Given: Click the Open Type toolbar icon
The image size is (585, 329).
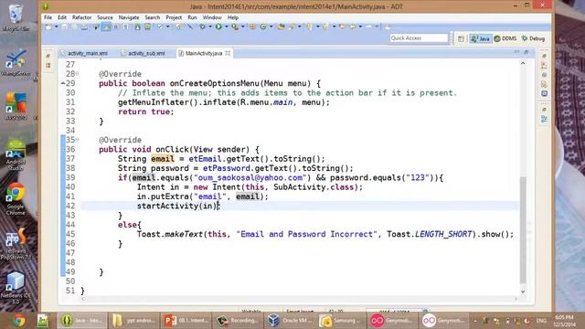Looking at the screenshot, I should tap(282, 27).
